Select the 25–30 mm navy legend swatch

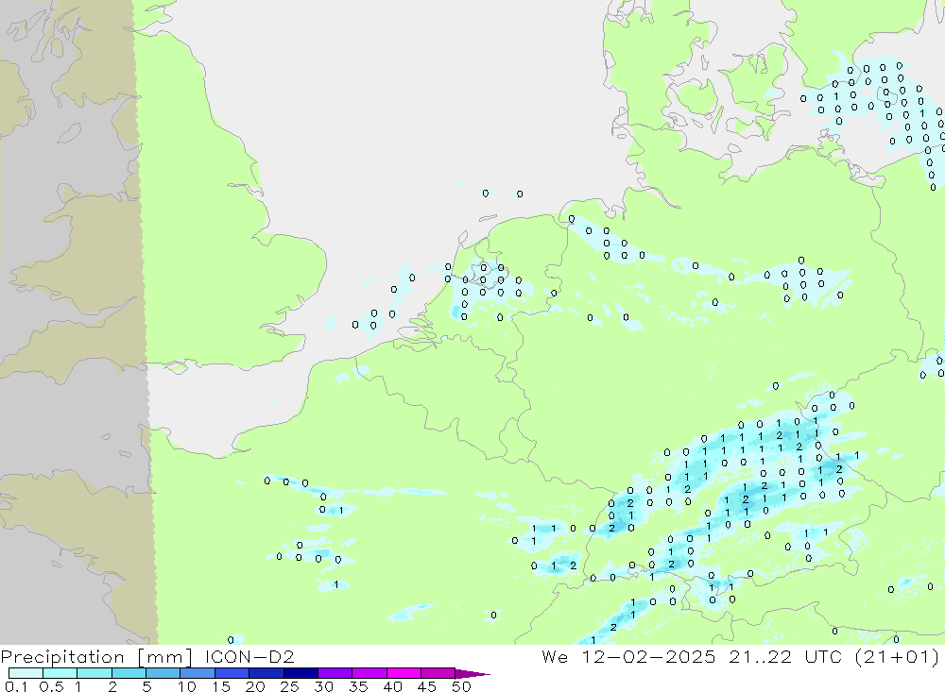[x=301, y=673]
